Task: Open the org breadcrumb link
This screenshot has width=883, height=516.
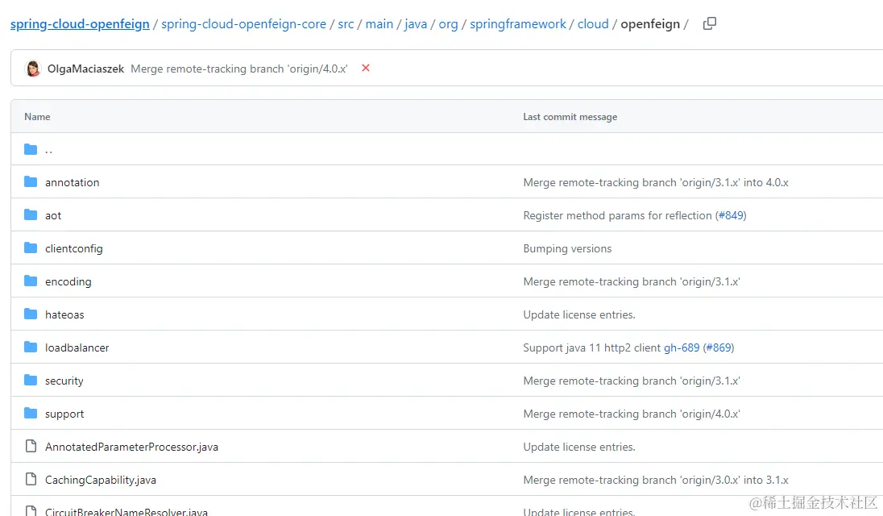Action: tap(448, 24)
